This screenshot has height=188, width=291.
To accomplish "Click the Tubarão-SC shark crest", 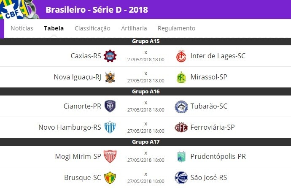I will coord(181,106).
